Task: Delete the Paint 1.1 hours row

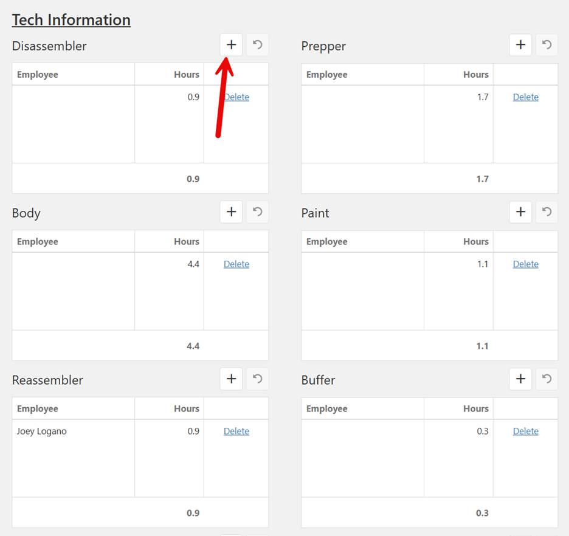Action: click(x=525, y=264)
